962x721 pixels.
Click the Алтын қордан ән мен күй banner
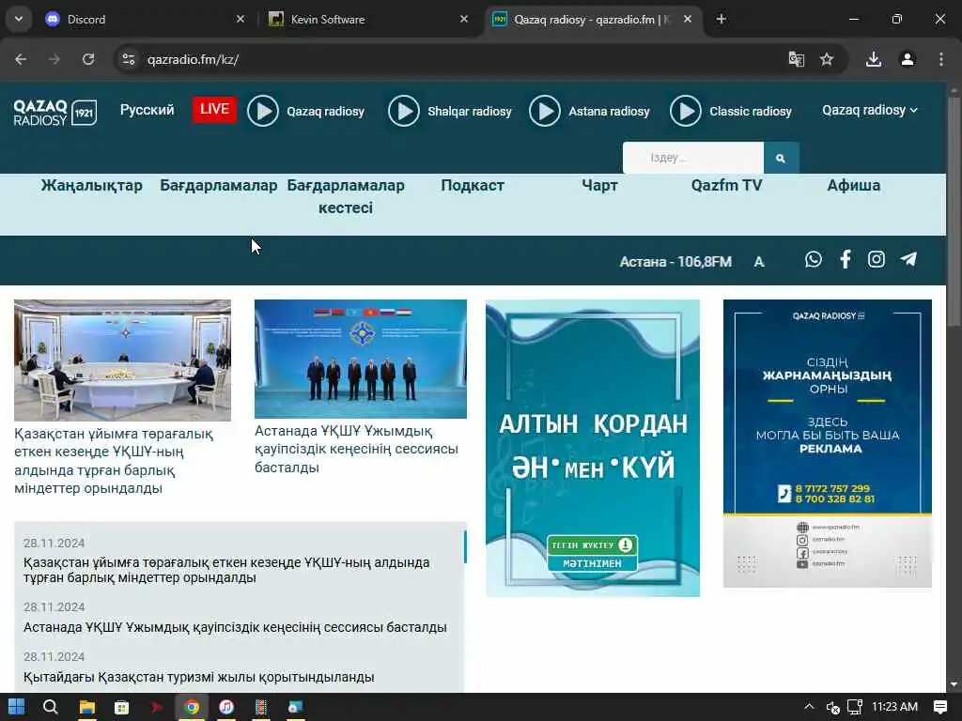click(593, 448)
